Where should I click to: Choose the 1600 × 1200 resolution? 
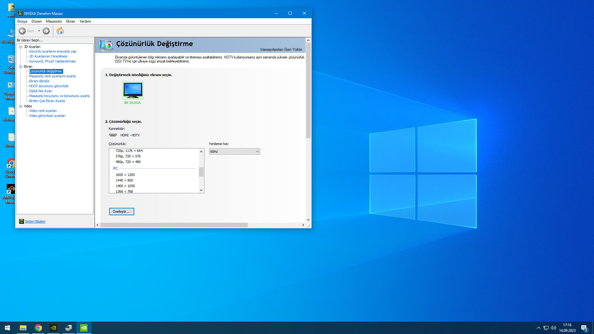125,175
